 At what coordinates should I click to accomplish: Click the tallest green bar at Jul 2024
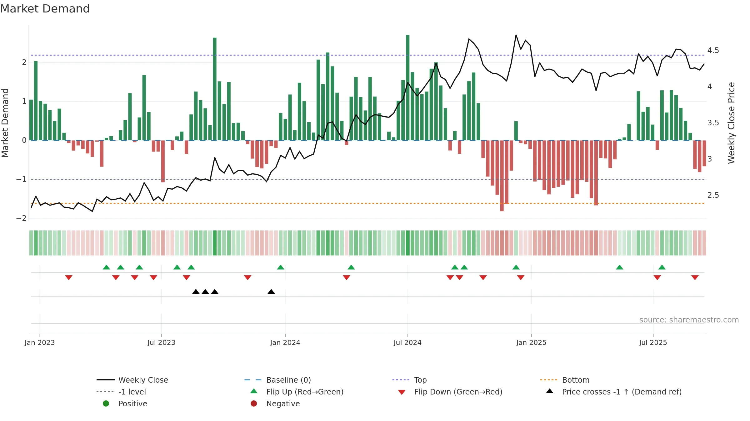click(x=408, y=88)
